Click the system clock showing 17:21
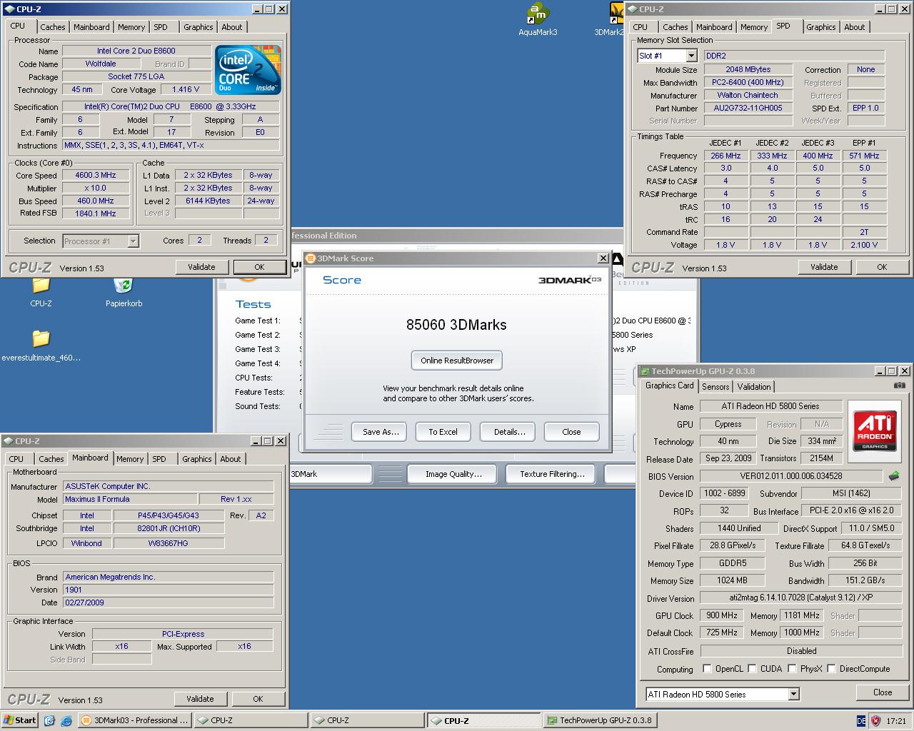 point(895,721)
